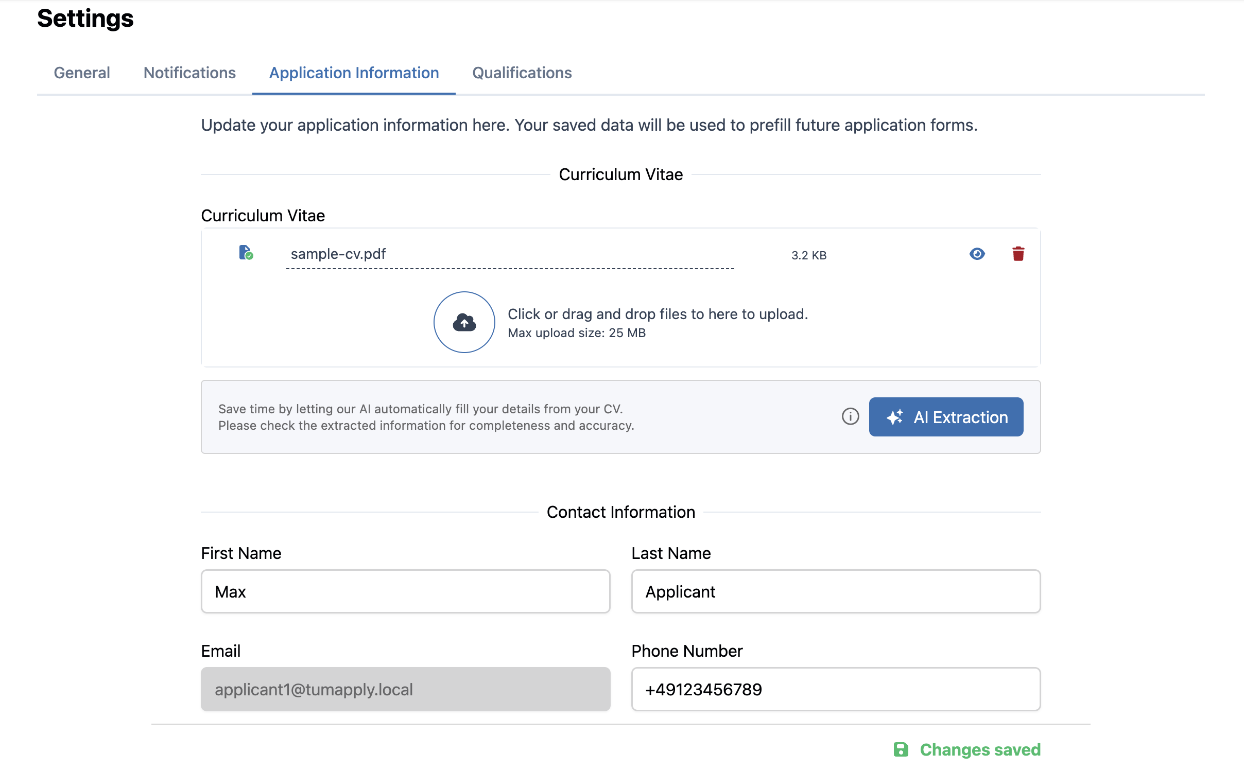Image resolution: width=1244 pixels, height=771 pixels.
Task: Click the sample-cv.pdf file name
Action: 338,254
